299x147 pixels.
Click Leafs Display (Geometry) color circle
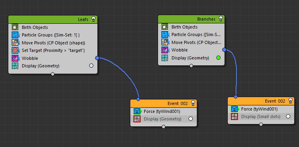pyautogui.click(x=91, y=66)
